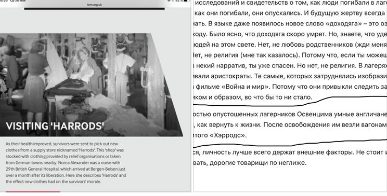The height and width of the screenshot is (196, 387).
Task: Tap the iwm.org.uk address bar
Action: tap(94, 5)
